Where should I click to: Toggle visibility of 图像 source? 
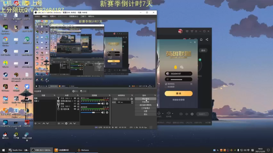[75, 104]
